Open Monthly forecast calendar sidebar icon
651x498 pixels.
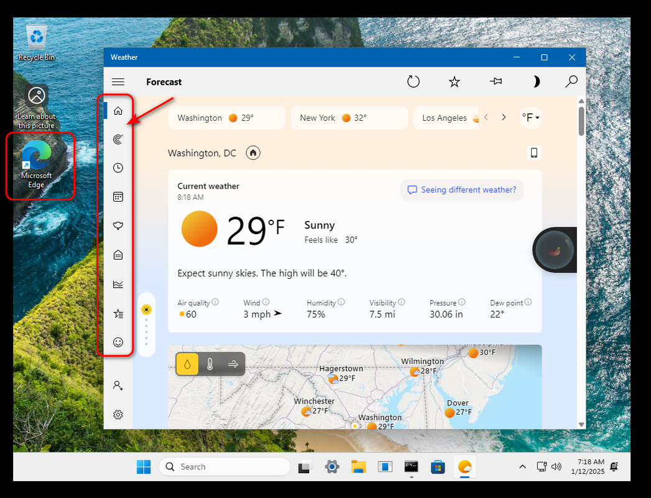(118, 197)
